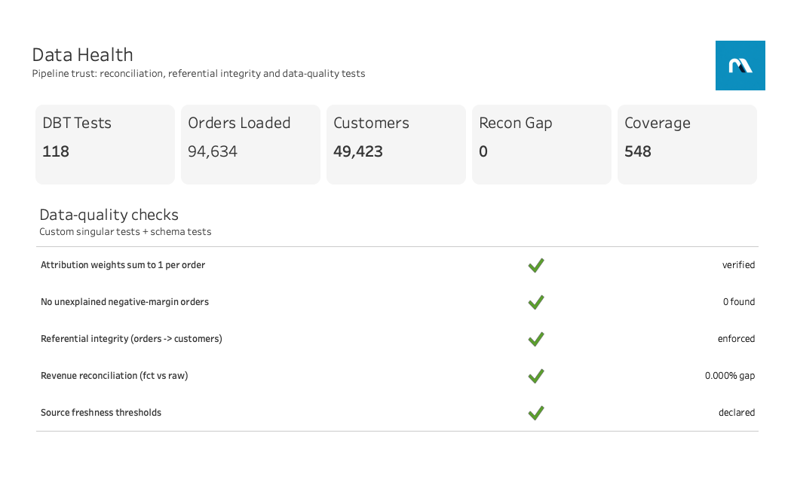791x479 pixels.
Task: Select Referential integrity (orders -> customers) label
Action: point(131,339)
